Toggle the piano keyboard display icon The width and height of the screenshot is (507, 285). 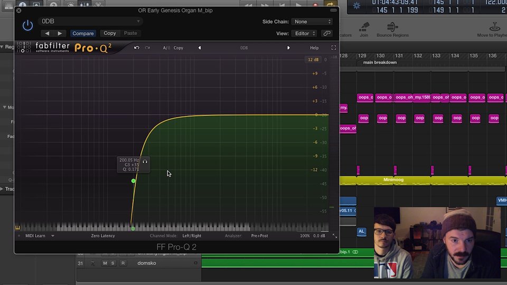[x=17, y=228]
